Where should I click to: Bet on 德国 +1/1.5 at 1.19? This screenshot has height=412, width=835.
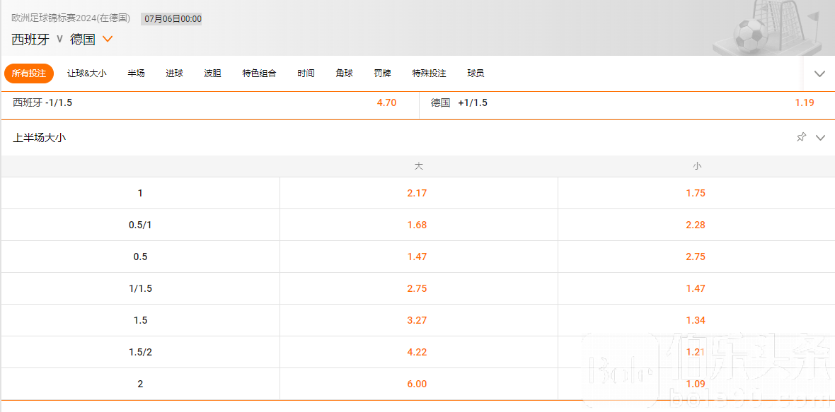tap(627, 103)
